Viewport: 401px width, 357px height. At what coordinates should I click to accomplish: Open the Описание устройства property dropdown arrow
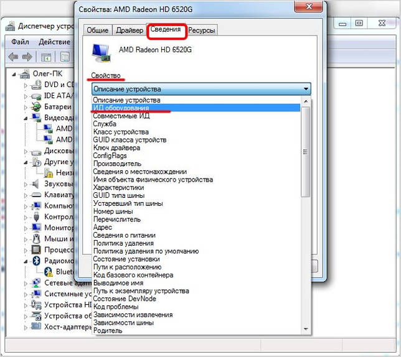click(x=306, y=89)
